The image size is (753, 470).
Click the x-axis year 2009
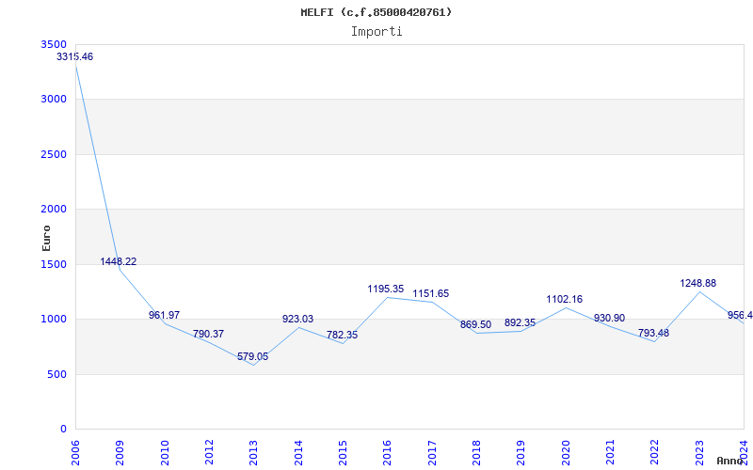coord(120,452)
